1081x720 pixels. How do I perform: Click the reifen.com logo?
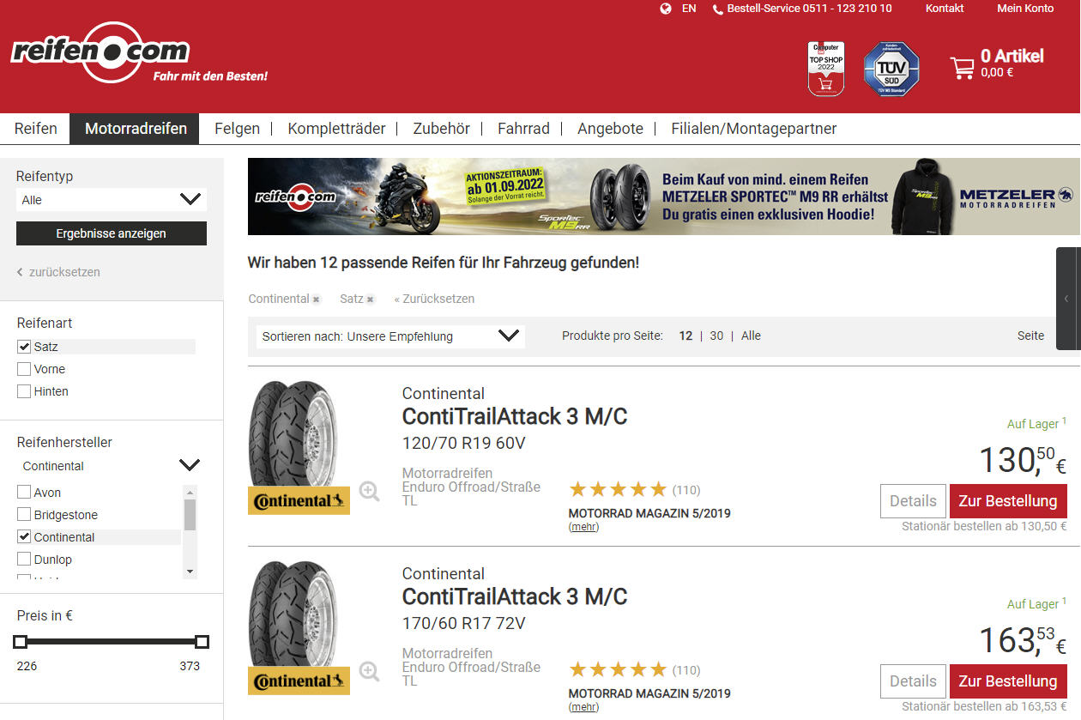point(100,53)
